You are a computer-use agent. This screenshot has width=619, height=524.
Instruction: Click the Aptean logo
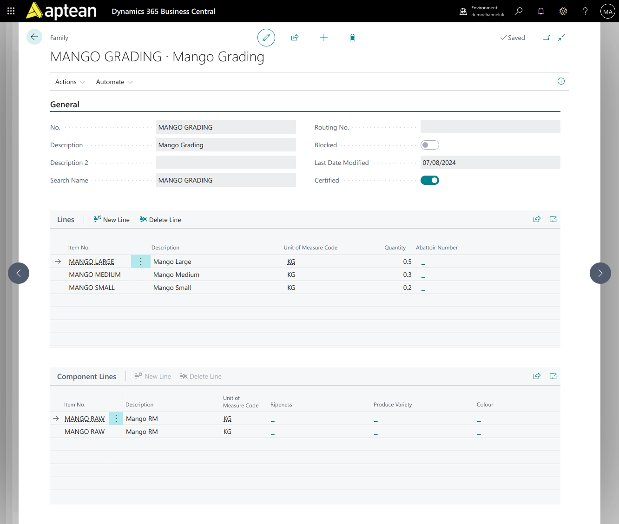click(61, 11)
